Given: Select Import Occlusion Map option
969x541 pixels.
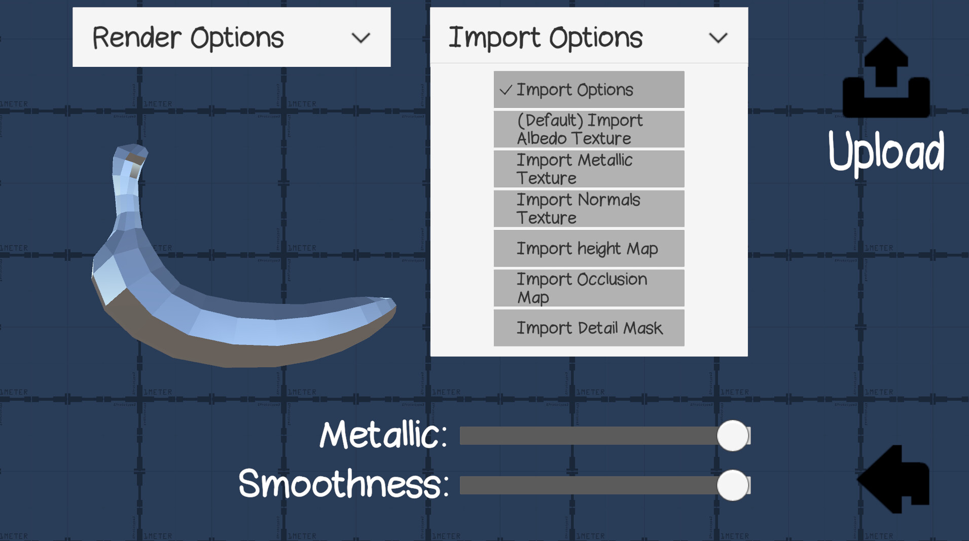Looking at the screenshot, I should tap(589, 288).
